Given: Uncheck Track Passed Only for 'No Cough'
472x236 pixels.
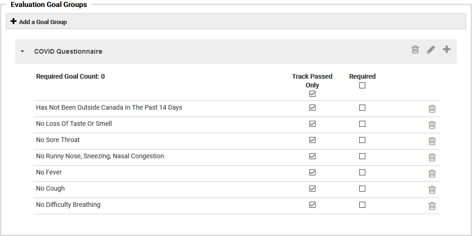Looking at the screenshot, I should pyautogui.click(x=313, y=189).
